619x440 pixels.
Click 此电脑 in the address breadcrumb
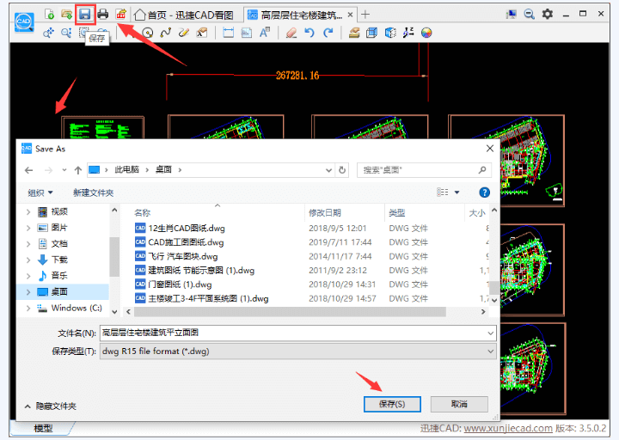(126, 169)
